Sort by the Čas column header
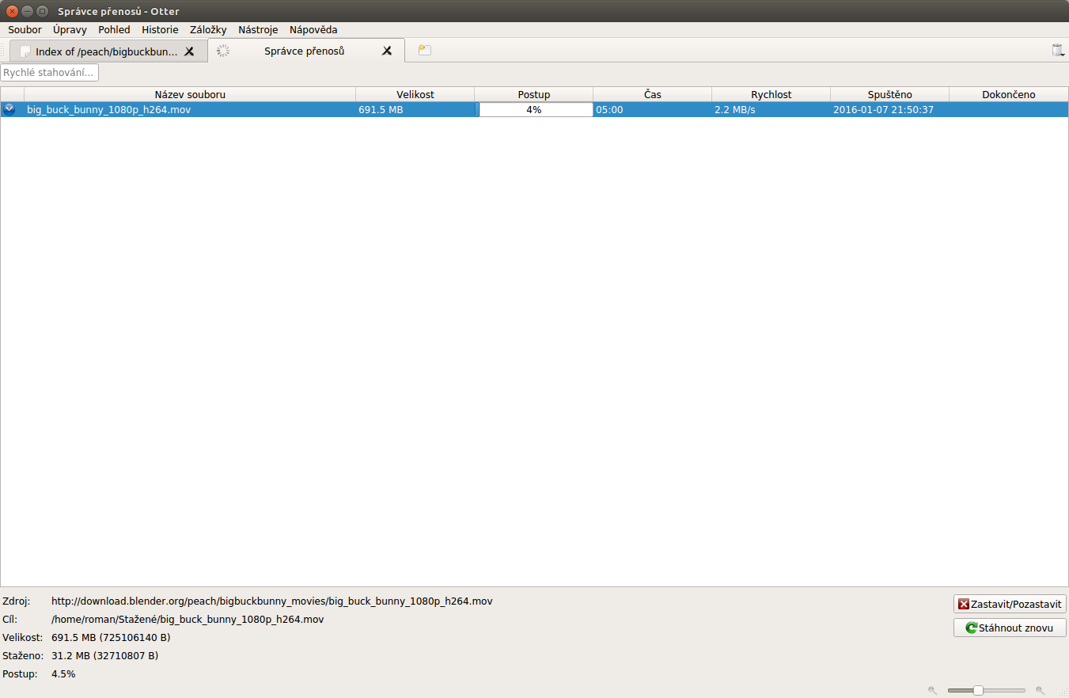This screenshot has width=1069, height=698. [653, 95]
